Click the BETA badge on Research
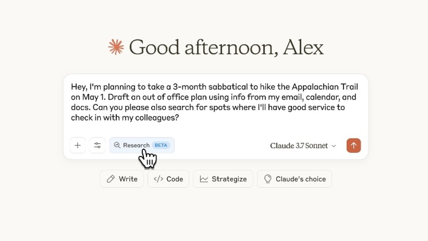428x241 pixels. [161, 145]
